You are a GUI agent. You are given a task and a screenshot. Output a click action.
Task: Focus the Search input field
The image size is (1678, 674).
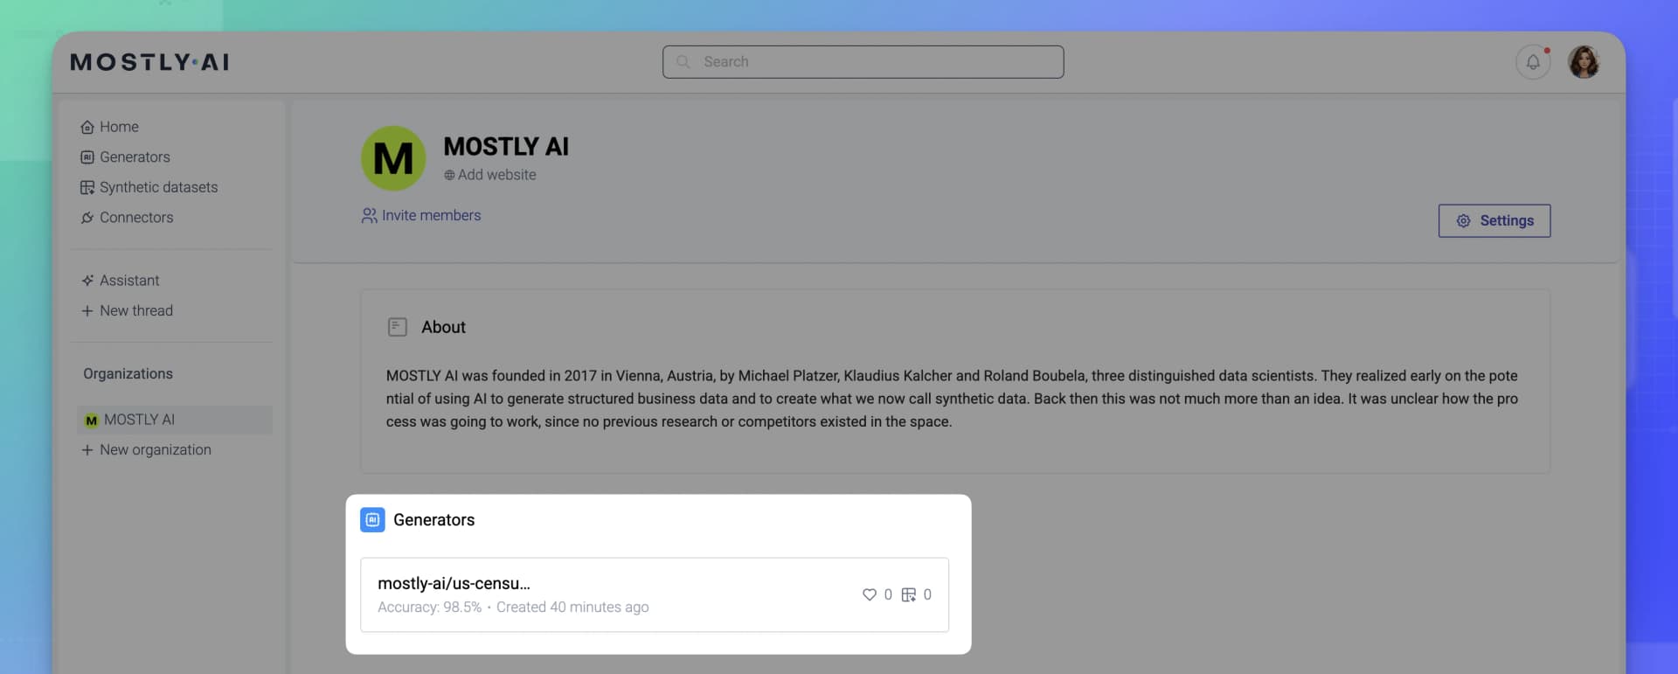tap(863, 62)
